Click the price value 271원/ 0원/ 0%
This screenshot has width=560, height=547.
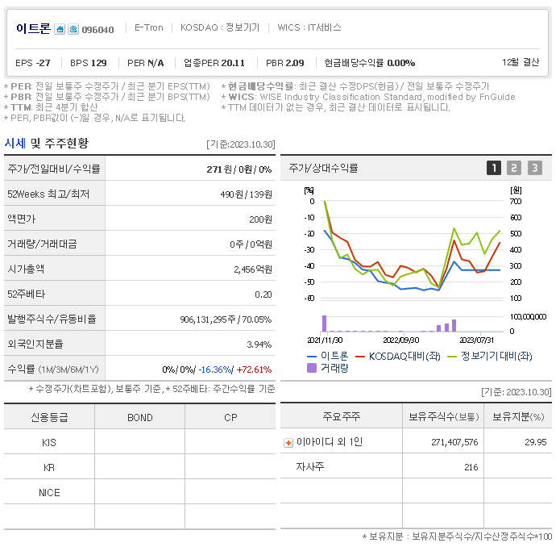click(239, 169)
